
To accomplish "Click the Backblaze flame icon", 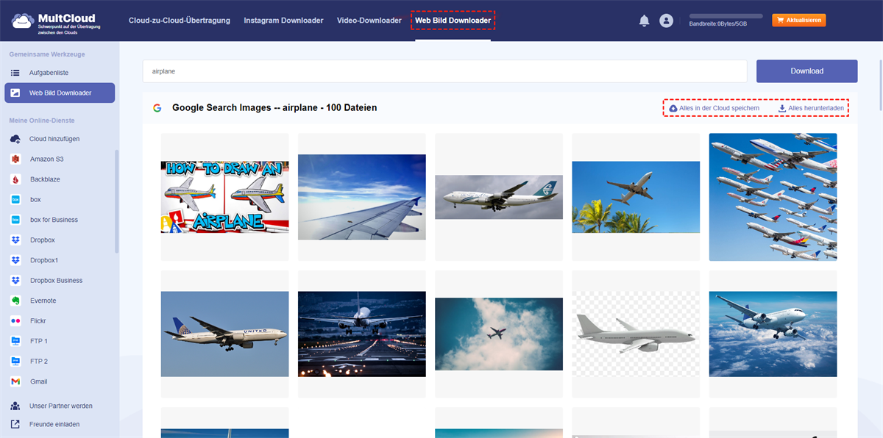I will pos(15,179).
